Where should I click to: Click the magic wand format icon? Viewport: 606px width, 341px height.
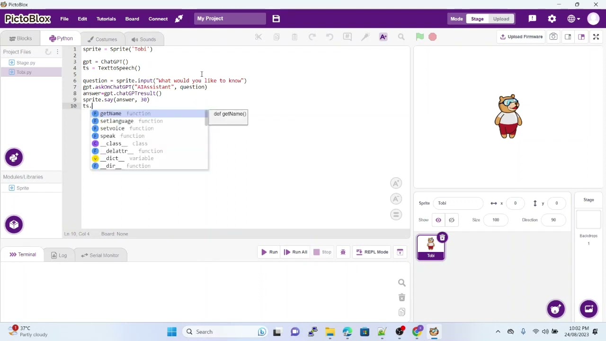tap(365, 37)
